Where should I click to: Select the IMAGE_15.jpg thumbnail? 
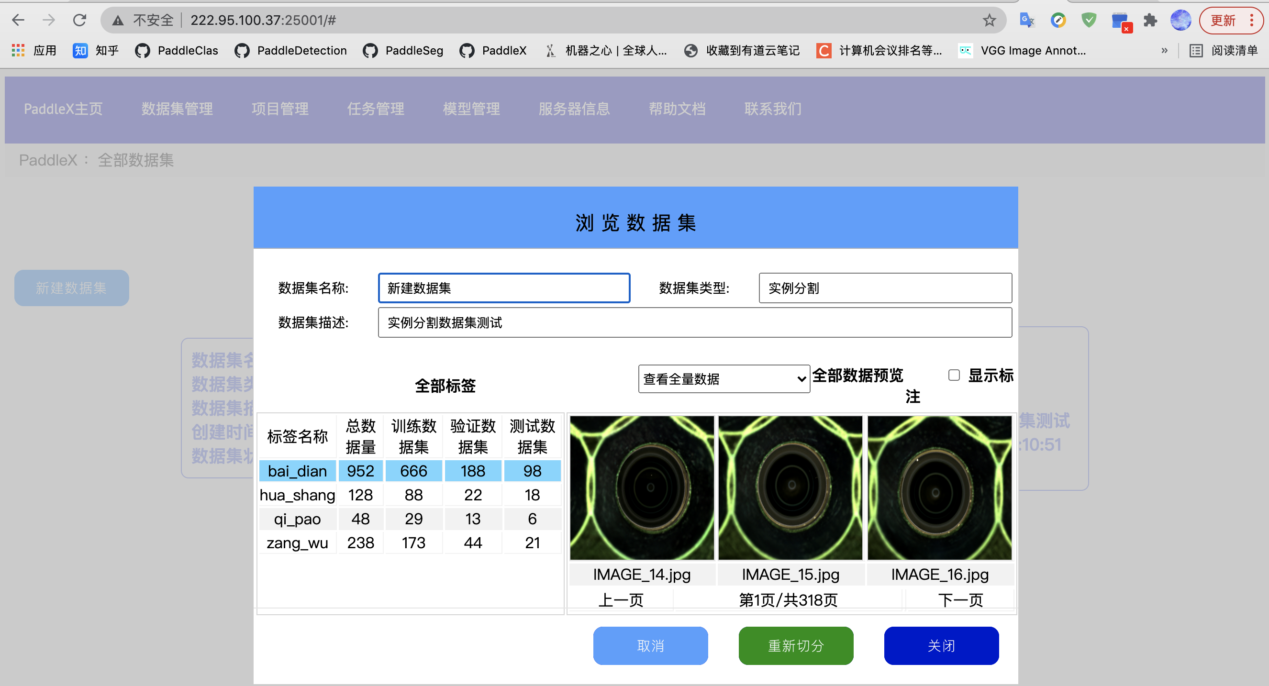click(790, 487)
